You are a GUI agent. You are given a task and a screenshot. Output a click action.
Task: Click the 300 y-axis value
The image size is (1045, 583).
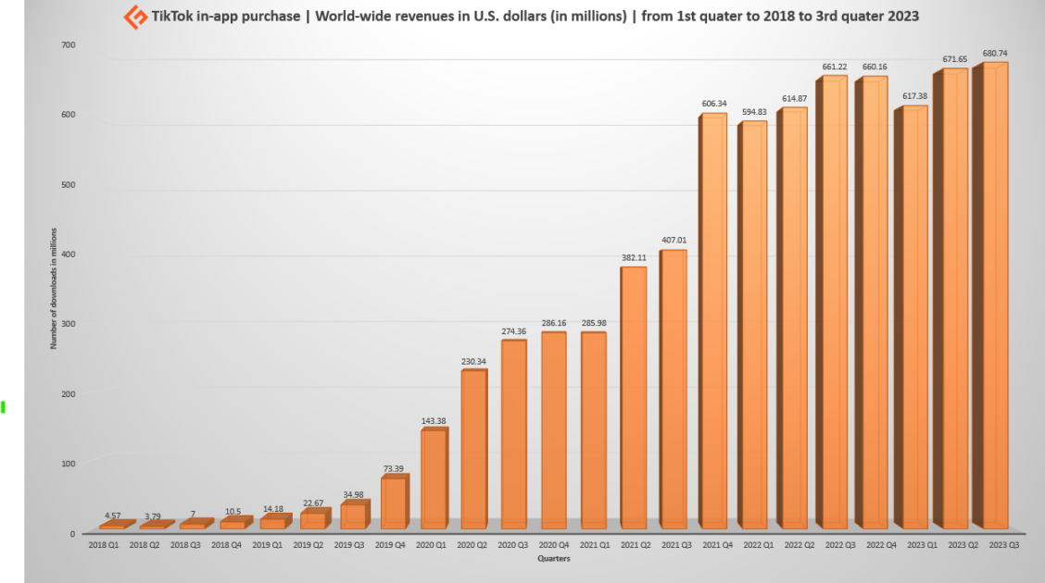point(68,324)
